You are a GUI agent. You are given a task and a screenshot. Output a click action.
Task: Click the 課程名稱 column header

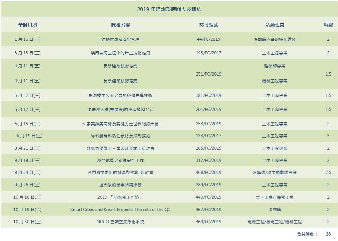[x=120, y=25]
